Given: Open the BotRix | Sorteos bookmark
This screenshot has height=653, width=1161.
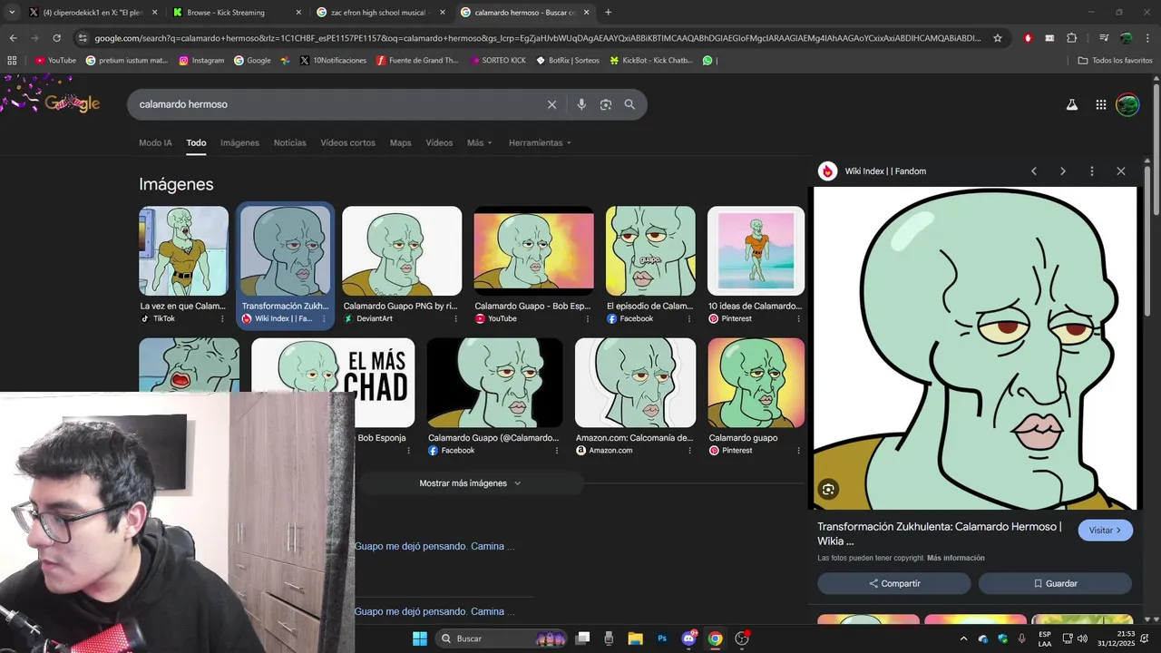Looking at the screenshot, I should coord(568,61).
